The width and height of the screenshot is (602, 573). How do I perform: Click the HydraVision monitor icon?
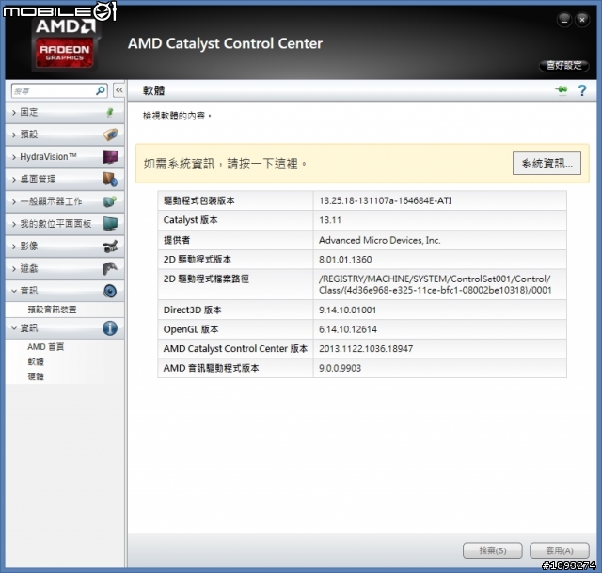[x=110, y=157]
